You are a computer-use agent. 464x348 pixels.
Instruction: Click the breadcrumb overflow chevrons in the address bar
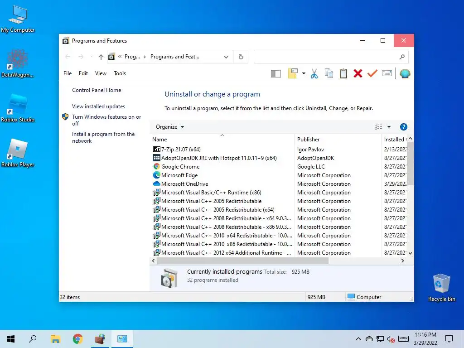pos(120,57)
